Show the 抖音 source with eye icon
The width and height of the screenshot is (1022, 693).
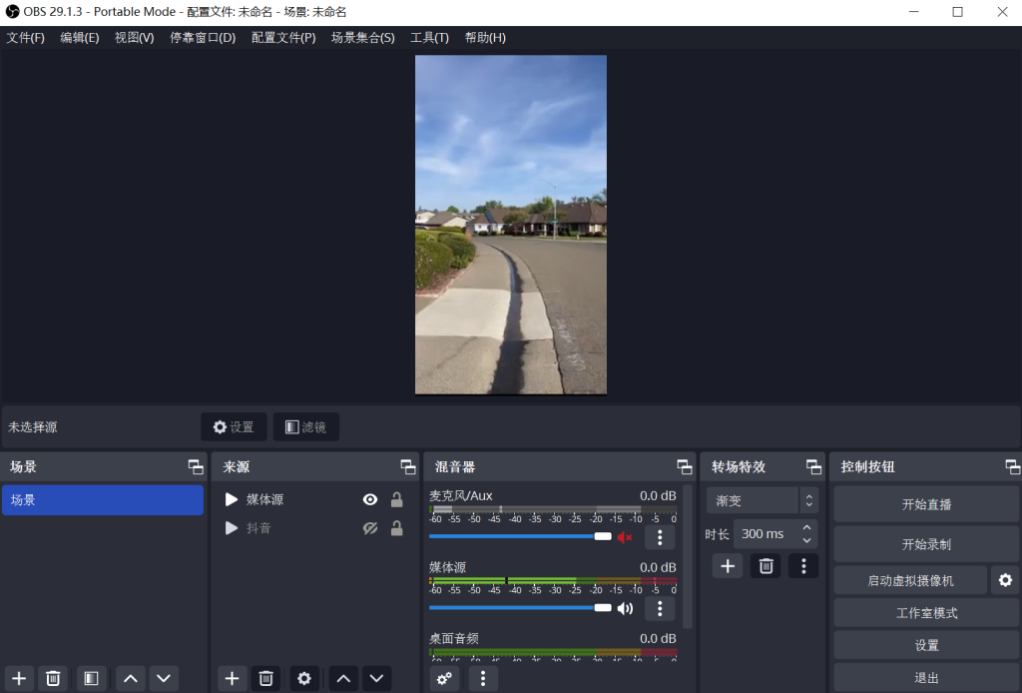click(x=370, y=528)
